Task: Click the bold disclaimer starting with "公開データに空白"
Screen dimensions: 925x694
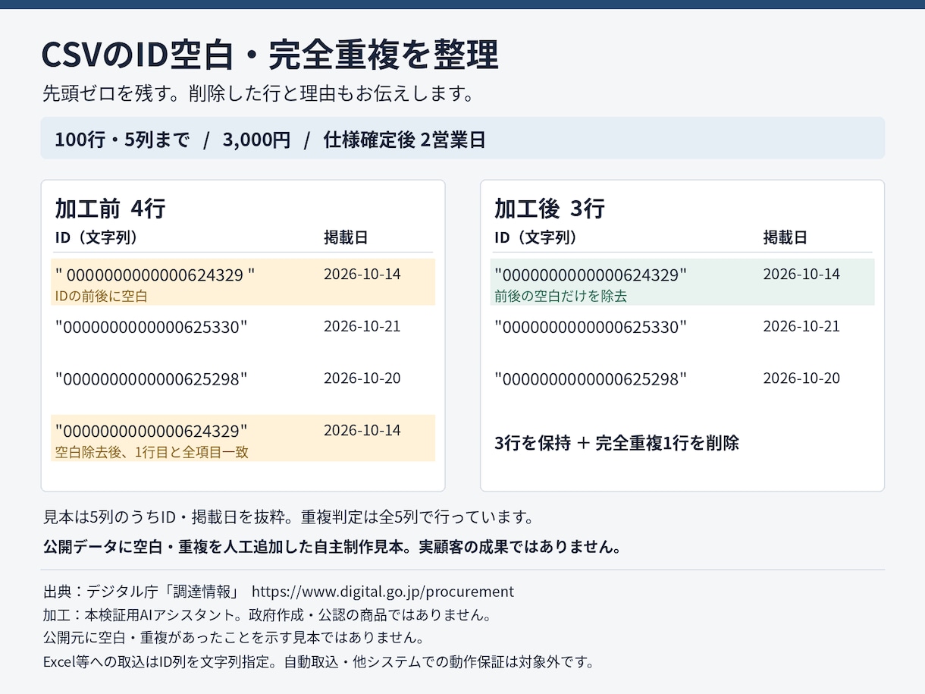Action: click(332, 547)
